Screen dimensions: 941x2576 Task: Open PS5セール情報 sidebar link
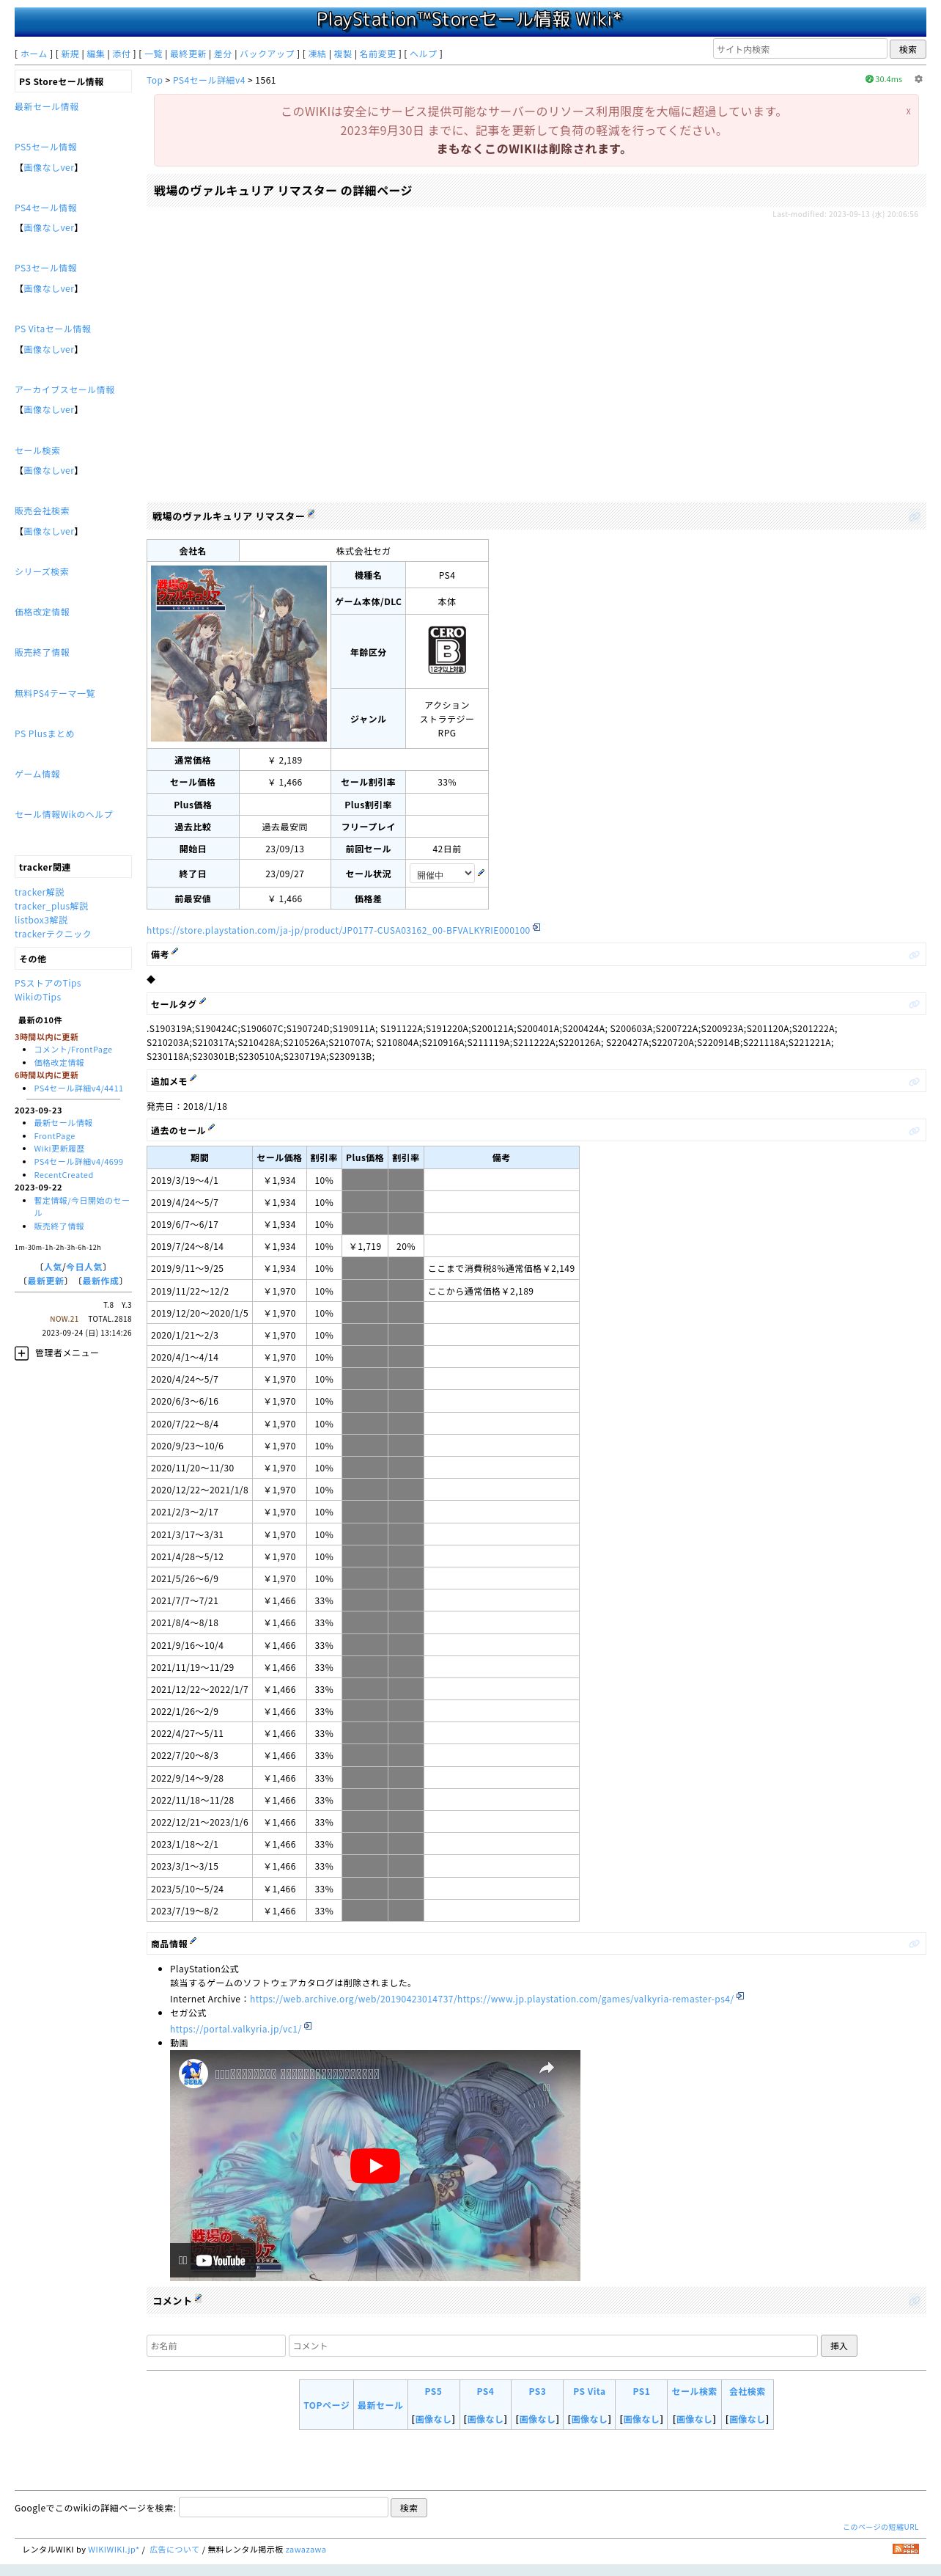tap(46, 147)
